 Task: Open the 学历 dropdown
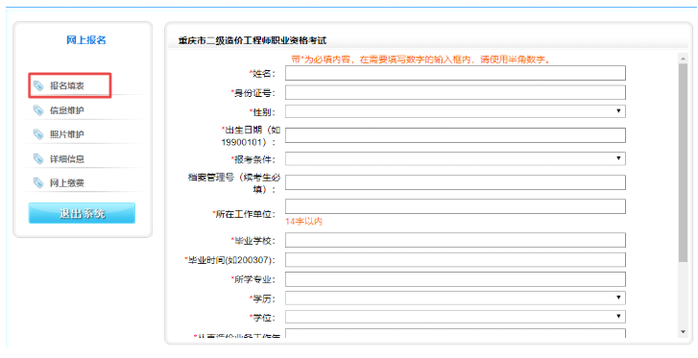pyautogui.click(x=455, y=298)
